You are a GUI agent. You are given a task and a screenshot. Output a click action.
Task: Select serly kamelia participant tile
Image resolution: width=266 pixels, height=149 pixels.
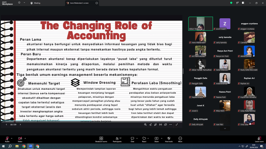[x=225, y=37]
